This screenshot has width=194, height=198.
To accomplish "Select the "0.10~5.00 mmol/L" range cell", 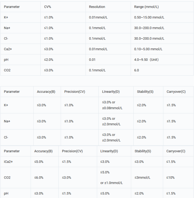I will [148, 49].
